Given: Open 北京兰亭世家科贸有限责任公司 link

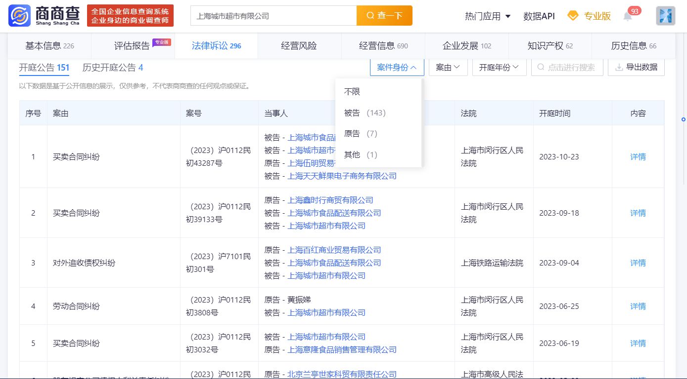Looking at the screenshot, I should pos(342,375).
